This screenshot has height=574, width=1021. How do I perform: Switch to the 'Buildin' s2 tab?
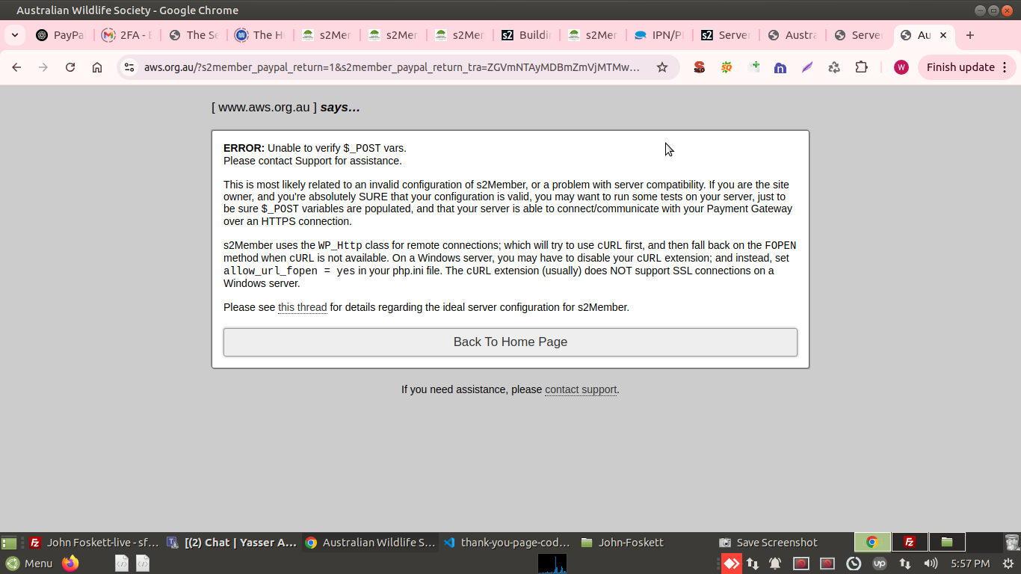pos(527,35)
